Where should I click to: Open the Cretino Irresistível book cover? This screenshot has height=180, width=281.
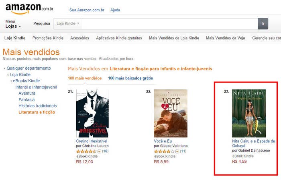click(x=92, y=114)
